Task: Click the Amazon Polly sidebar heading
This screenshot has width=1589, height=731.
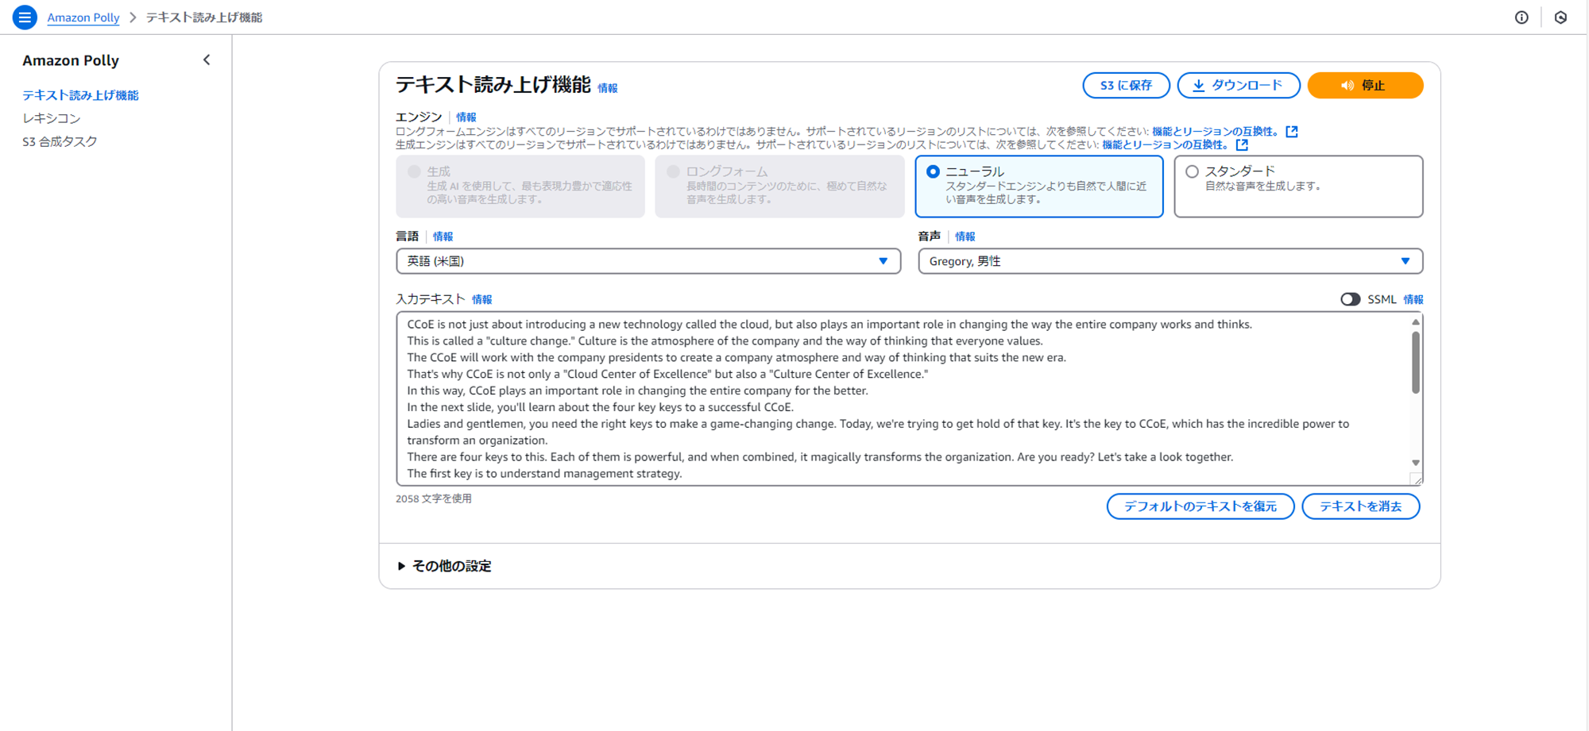Action: (71, 60)
